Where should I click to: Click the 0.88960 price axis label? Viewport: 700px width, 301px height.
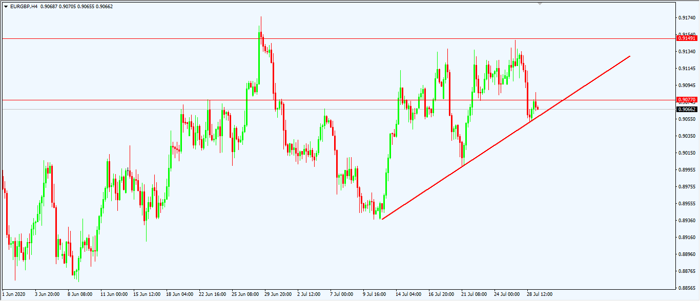[x=687, y=254]
